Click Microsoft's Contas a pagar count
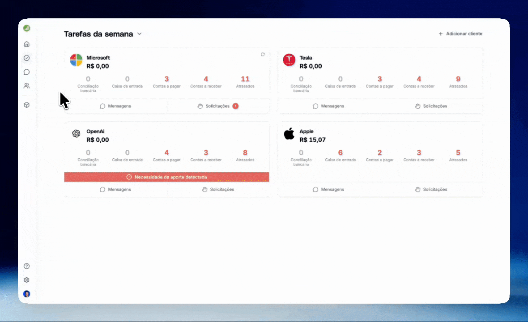Screen dimensions: 528x322 tap(167, 79)
